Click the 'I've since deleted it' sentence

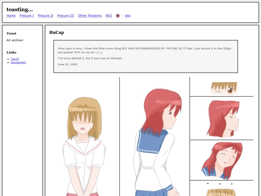click(90, 59)
